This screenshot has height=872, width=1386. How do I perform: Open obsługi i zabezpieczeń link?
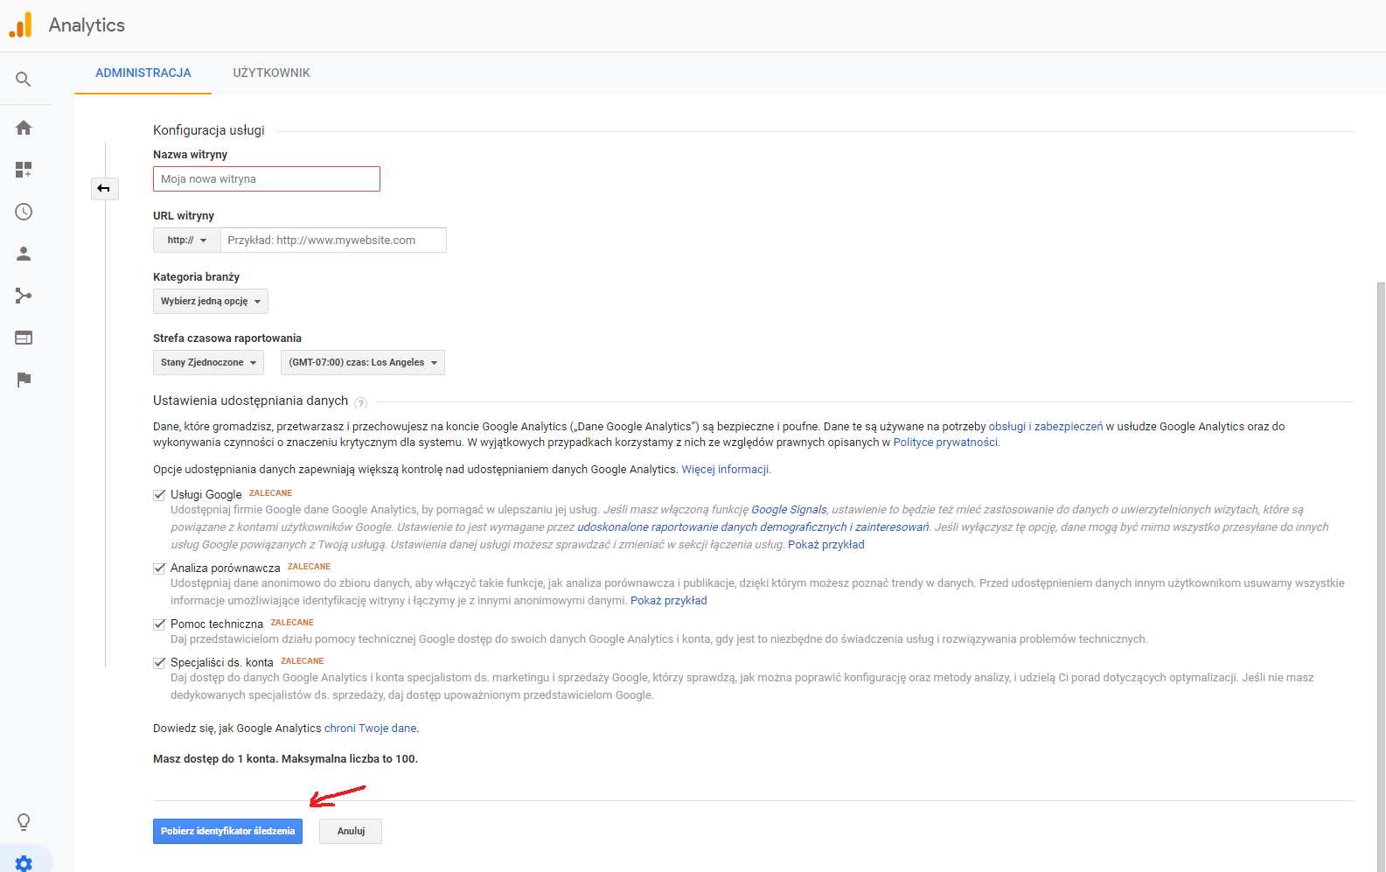point(1046,427)
